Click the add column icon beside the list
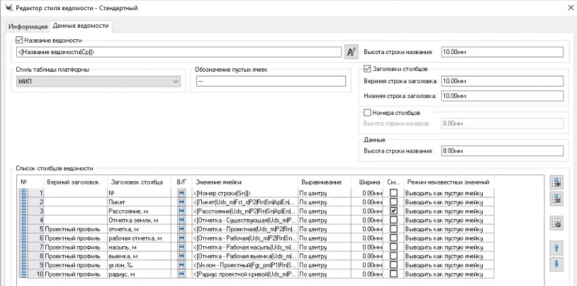 555,183
